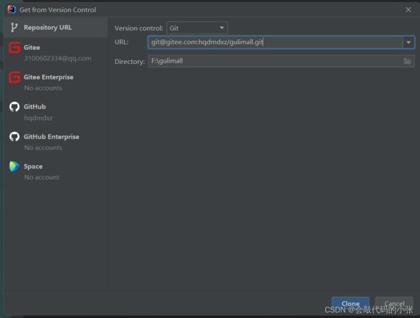Click the Repository URL branch icon
This screenshot has width=420, height=318.
point(14,27)
